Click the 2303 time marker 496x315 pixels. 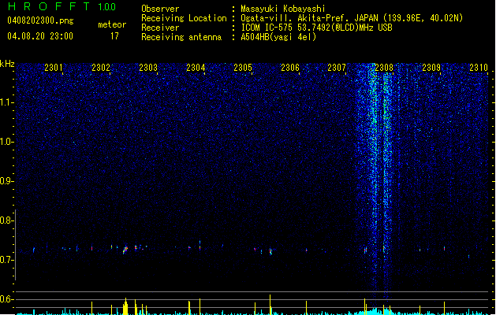pyautogui.click(x=148, y=68)
